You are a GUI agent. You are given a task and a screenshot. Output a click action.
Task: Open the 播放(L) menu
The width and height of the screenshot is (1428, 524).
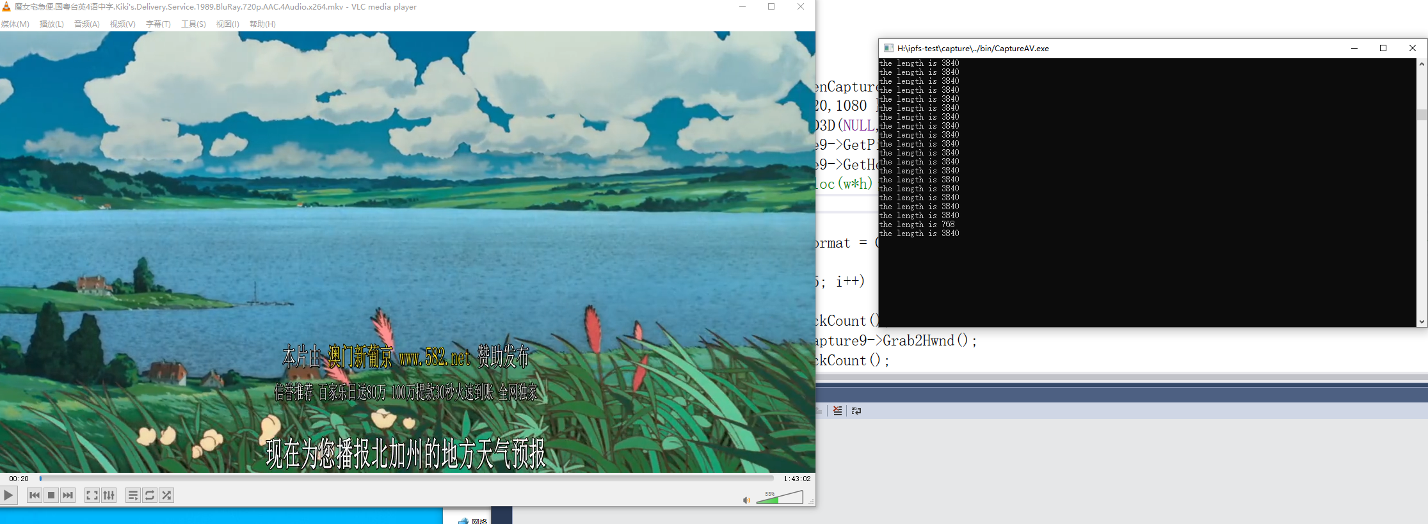pos(52,24)
